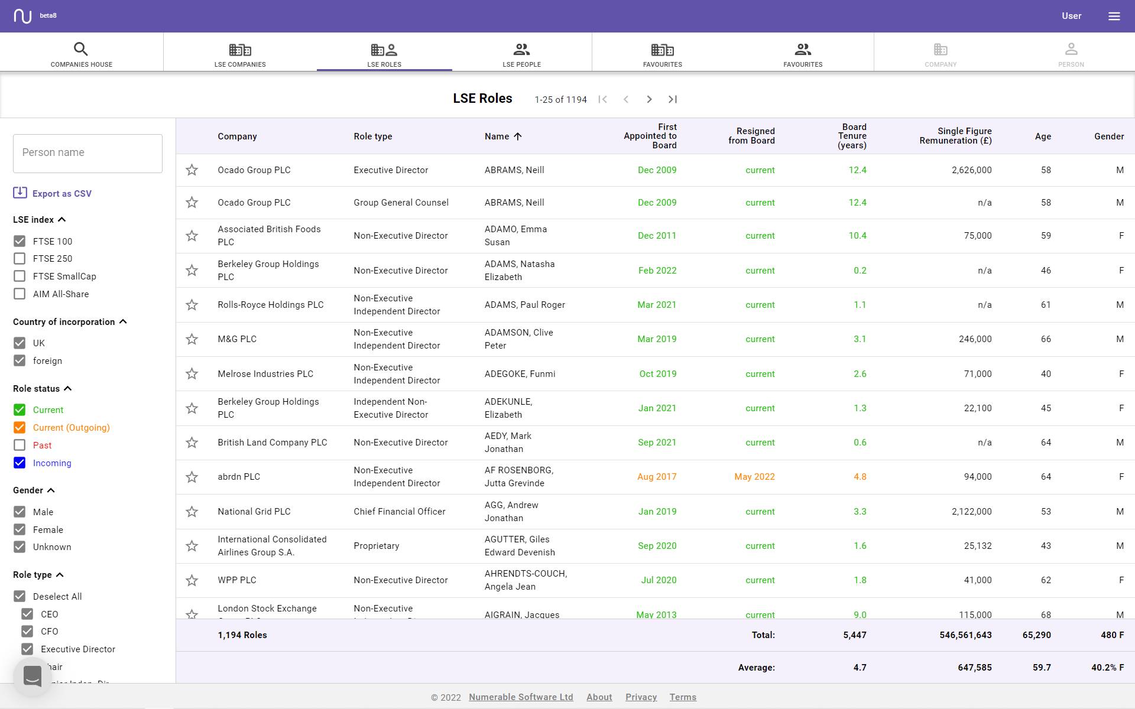This screenshot has width=1135, height=709.
Task: Jump to last page of roles
Action: tap(672, 99)
